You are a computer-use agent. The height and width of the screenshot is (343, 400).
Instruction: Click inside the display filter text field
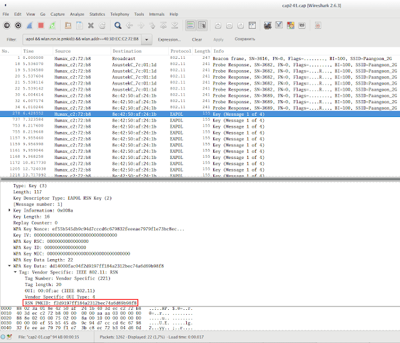click(x=82, y=39)
